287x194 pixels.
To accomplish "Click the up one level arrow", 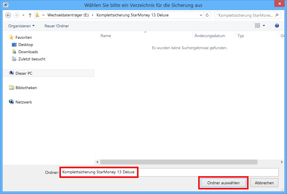I will coord(30,15).
